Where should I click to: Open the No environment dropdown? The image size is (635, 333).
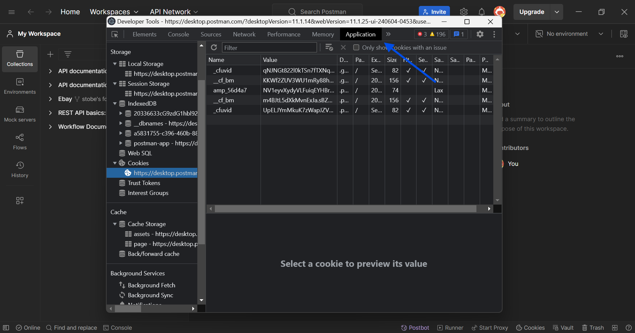click(x=569, y=34)
